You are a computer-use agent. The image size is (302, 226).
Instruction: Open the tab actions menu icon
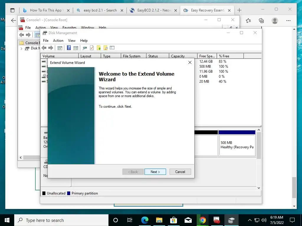(12, 10)
